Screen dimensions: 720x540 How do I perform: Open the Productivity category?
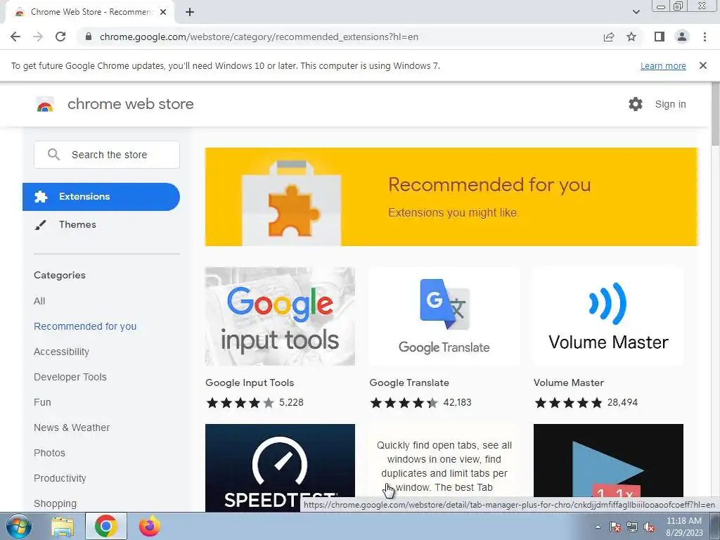click(x=60, y=478)
